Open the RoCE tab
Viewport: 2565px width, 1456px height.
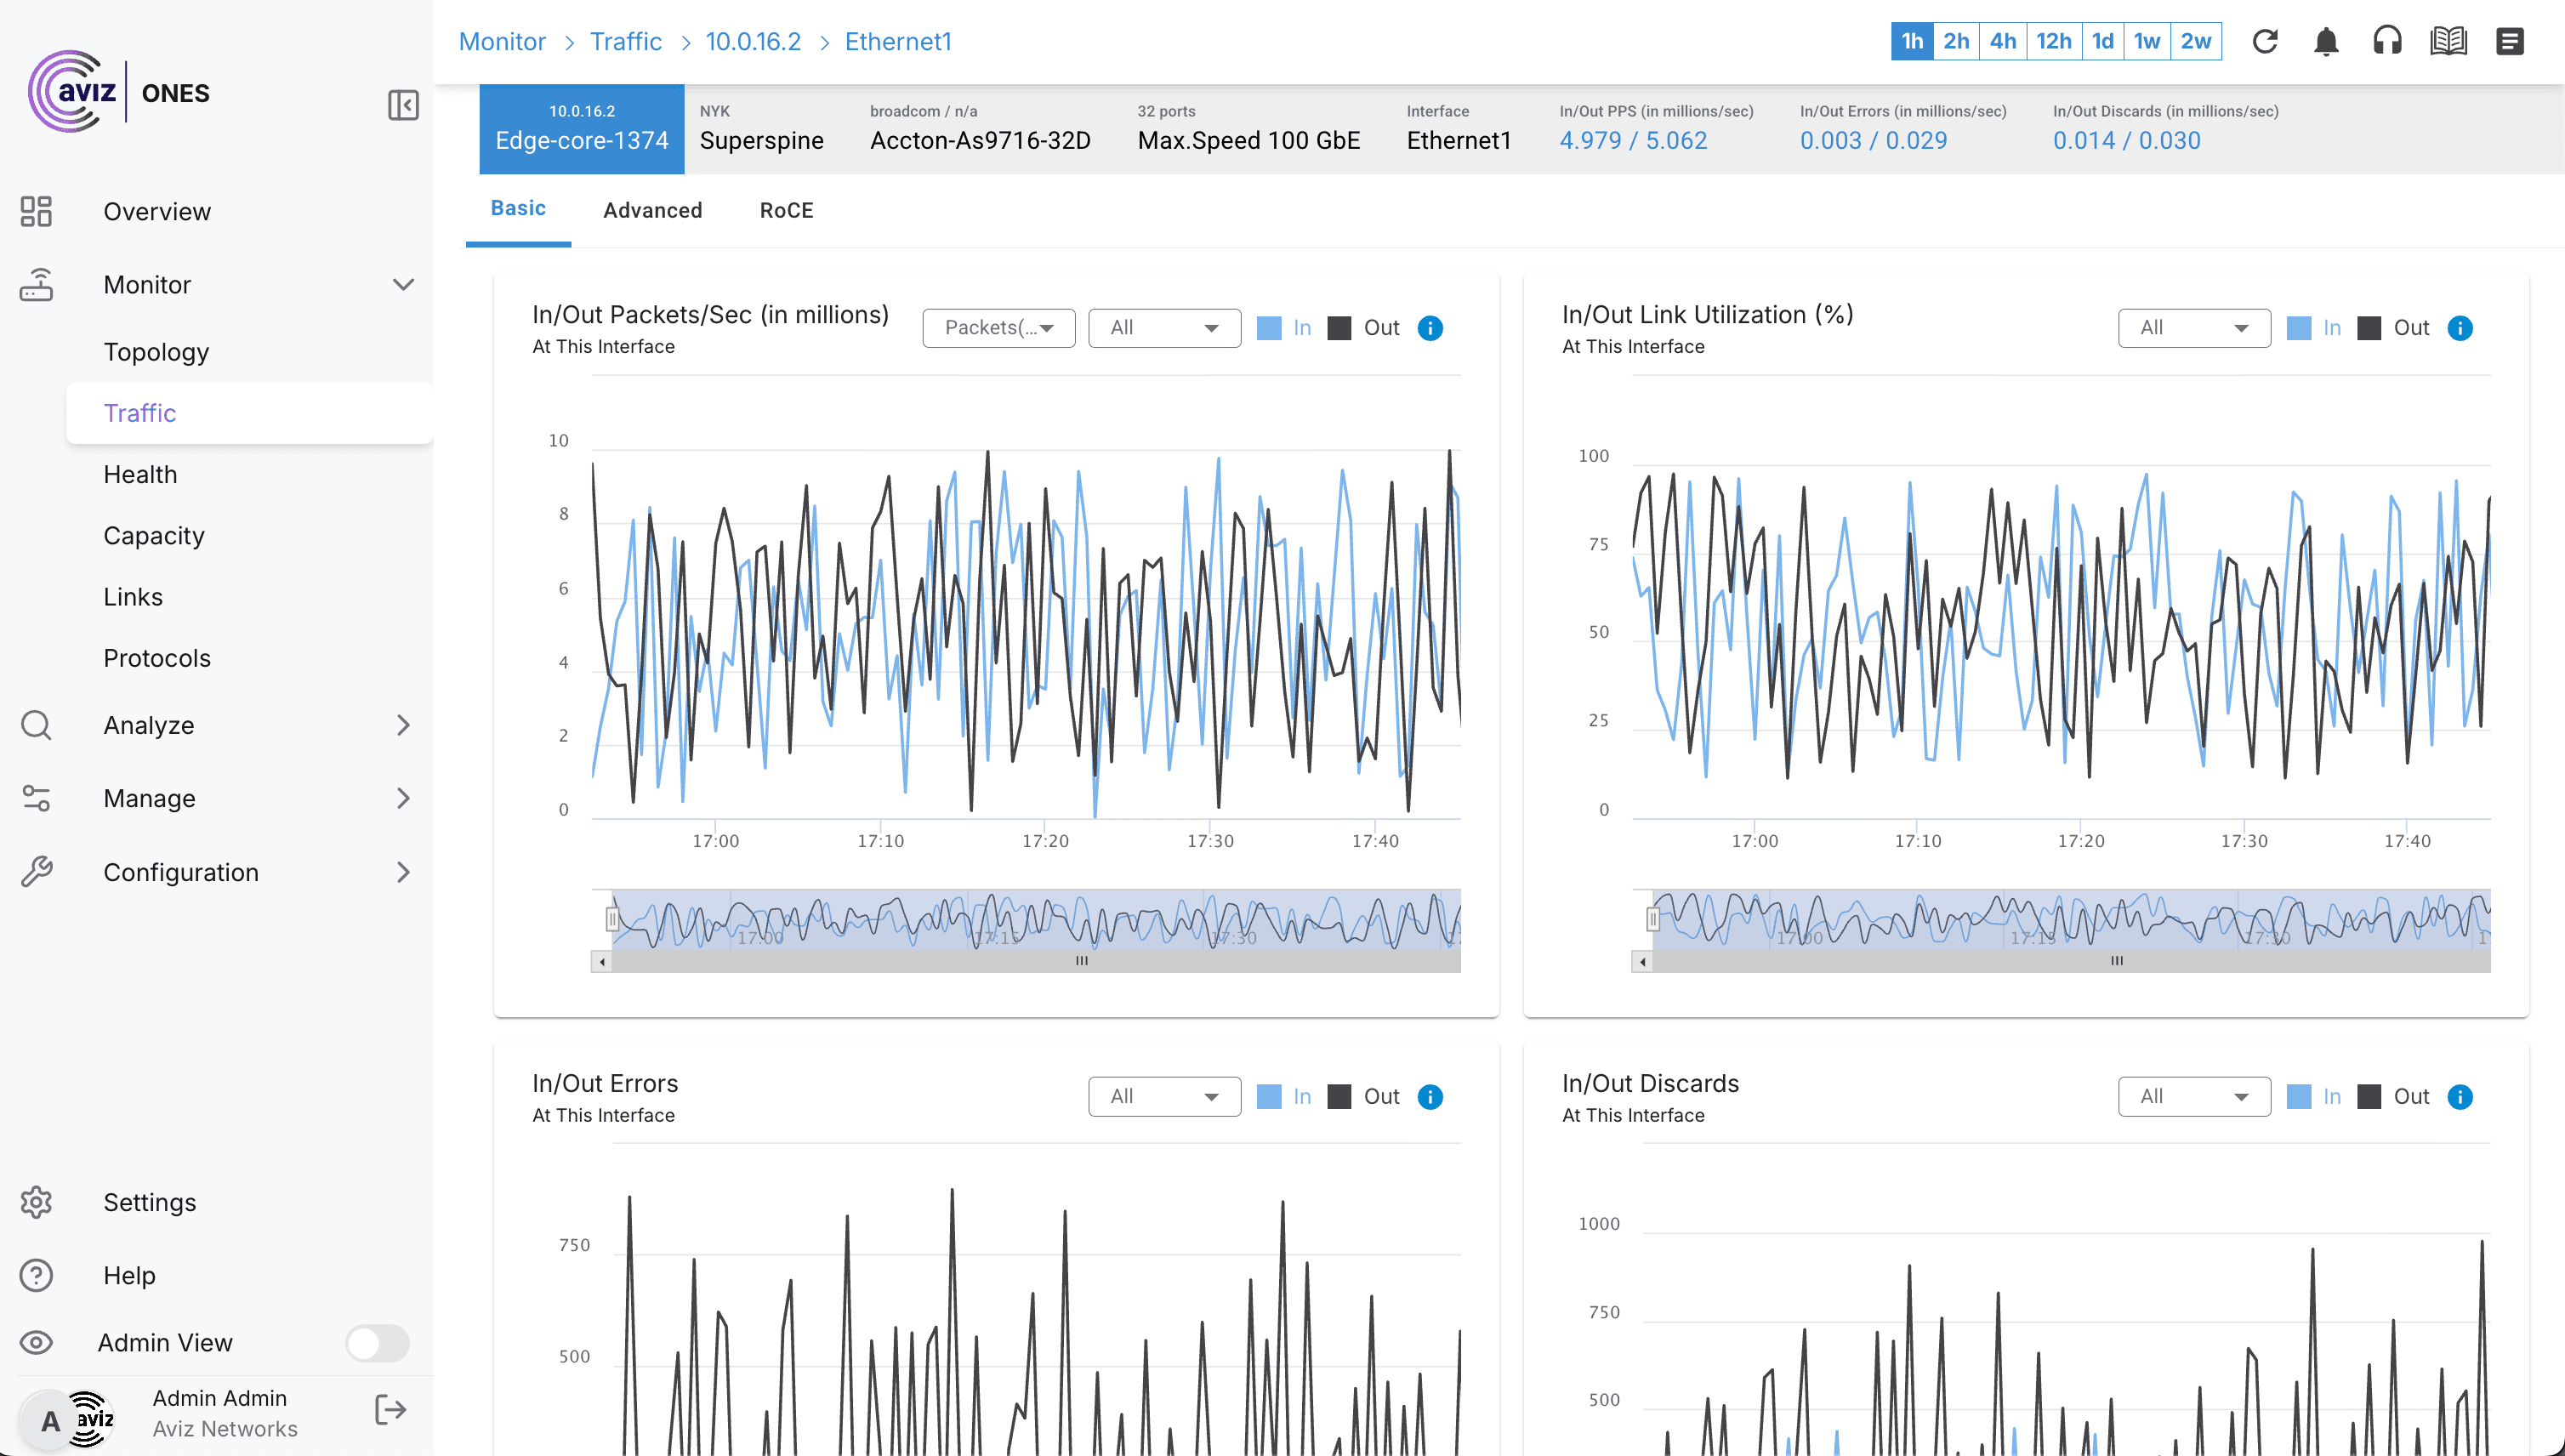tap(786, 210)
